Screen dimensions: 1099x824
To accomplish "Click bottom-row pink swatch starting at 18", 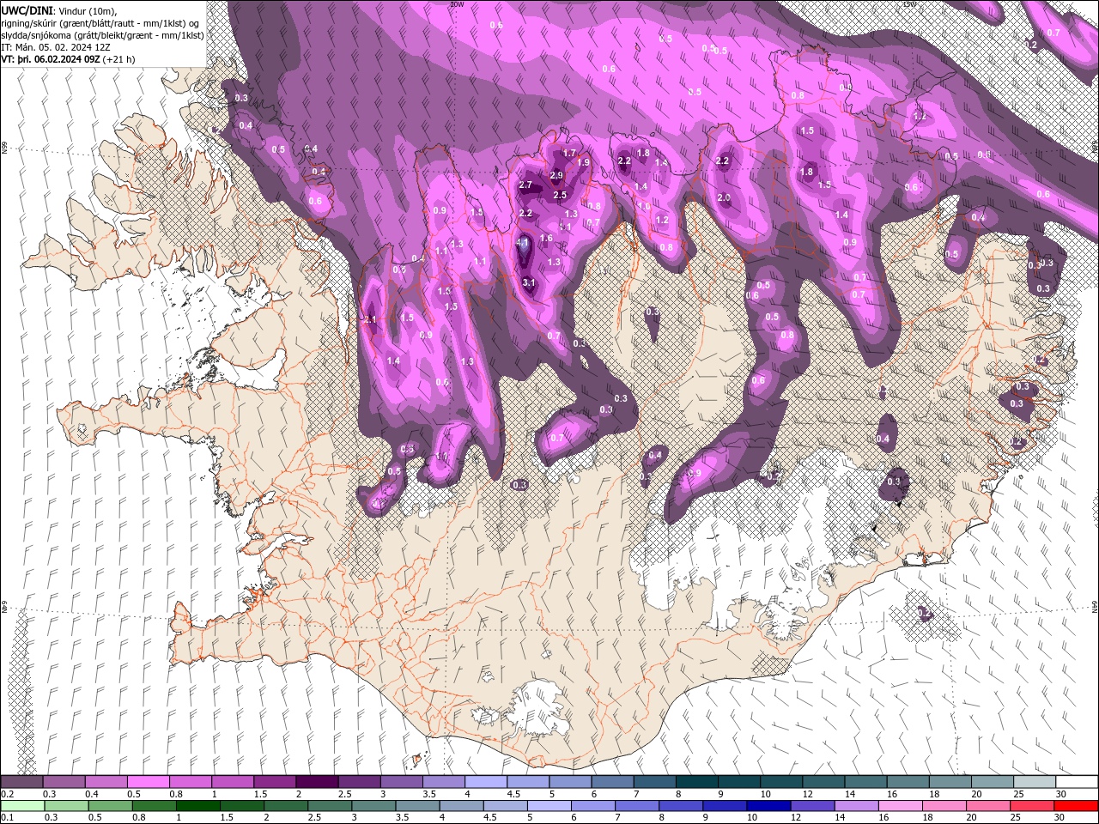I will click(x=944, y=806).
